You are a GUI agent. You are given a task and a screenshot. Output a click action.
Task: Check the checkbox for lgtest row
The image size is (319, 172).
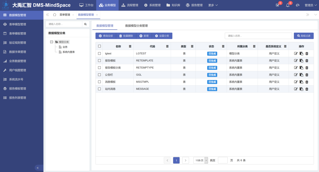(99, 53)
